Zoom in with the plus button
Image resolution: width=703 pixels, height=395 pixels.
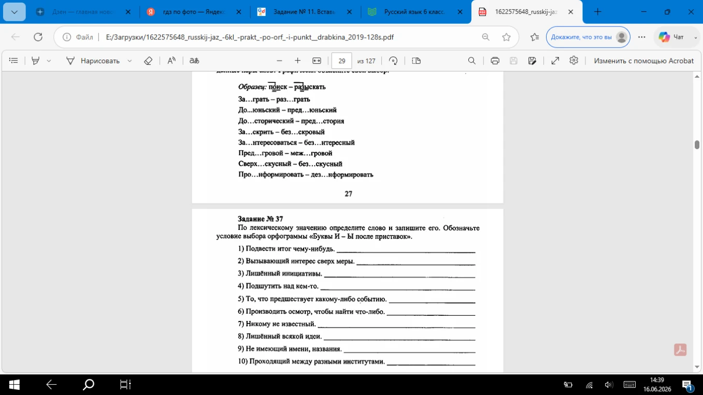tap(297, 61)
